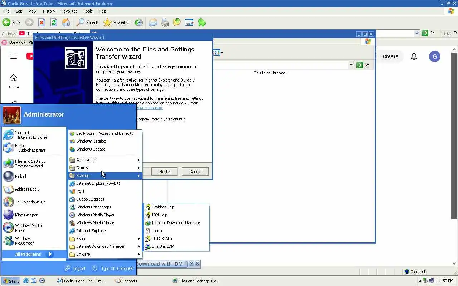The width and height of the screenshot is (458, 286).
Task: Click the IE quick launch icon in taskbar
Action: [26, 281]
